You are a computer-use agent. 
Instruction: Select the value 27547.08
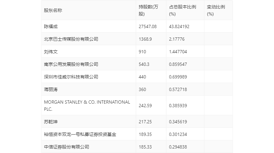point(148,26)
